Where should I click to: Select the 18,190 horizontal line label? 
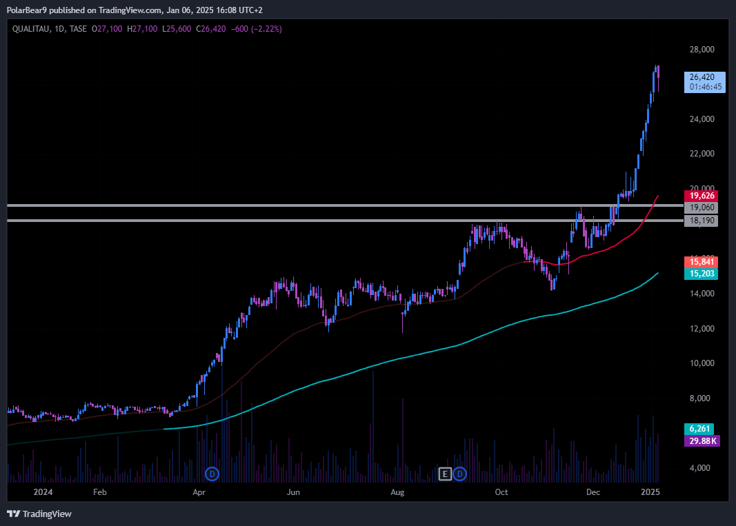tap(701, 221)
